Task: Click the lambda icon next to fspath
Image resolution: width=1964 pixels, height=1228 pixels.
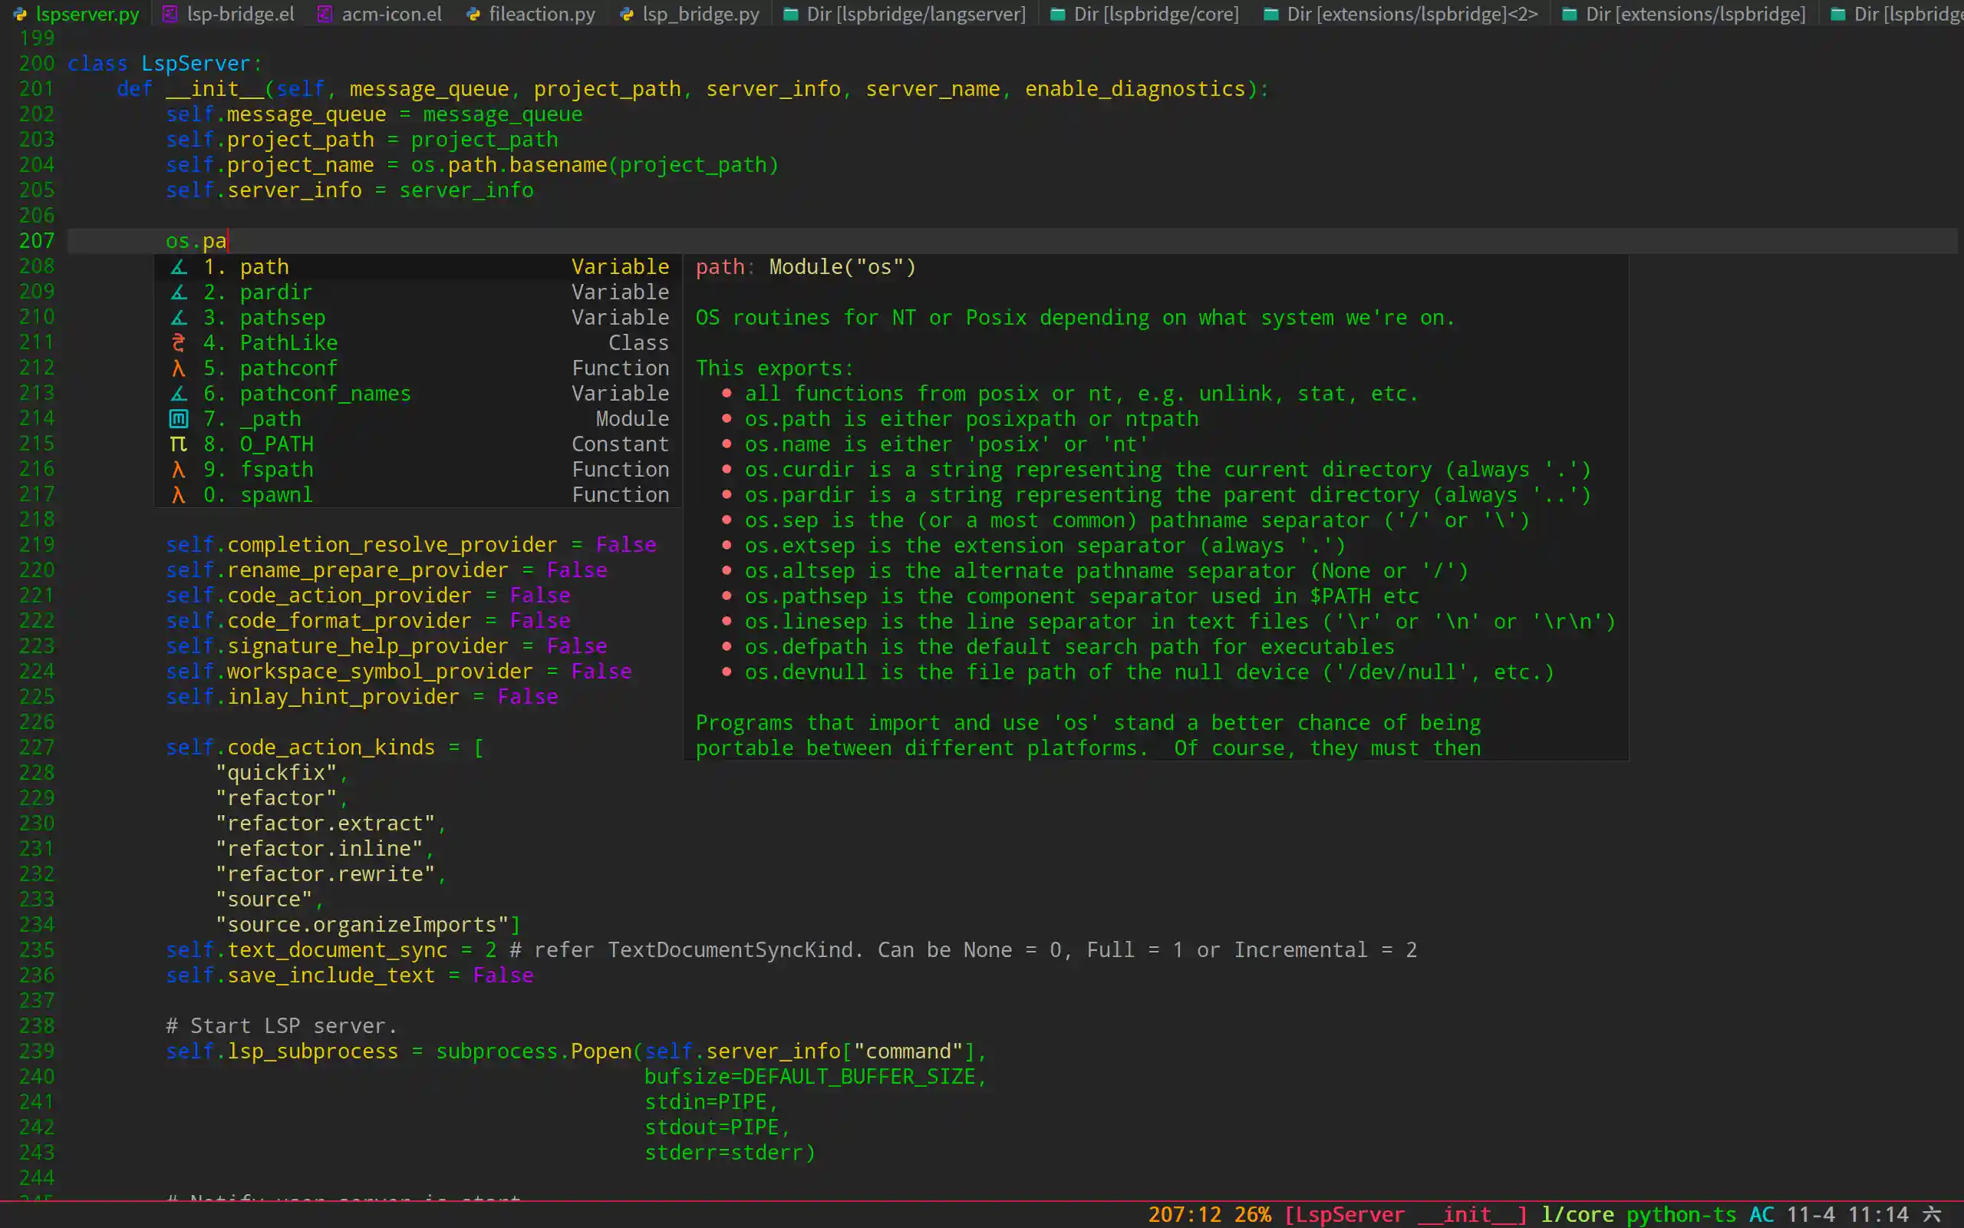Action: (179, 470)
